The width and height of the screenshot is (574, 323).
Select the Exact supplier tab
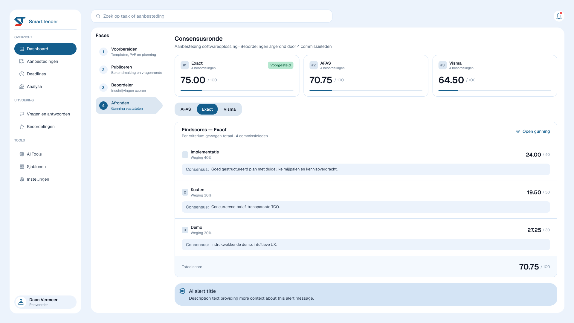pyautogui.click(x=207, y=109)
